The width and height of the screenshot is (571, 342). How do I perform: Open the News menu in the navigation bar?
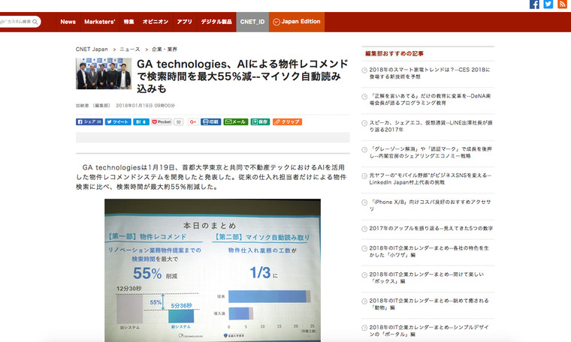[68, 22]
